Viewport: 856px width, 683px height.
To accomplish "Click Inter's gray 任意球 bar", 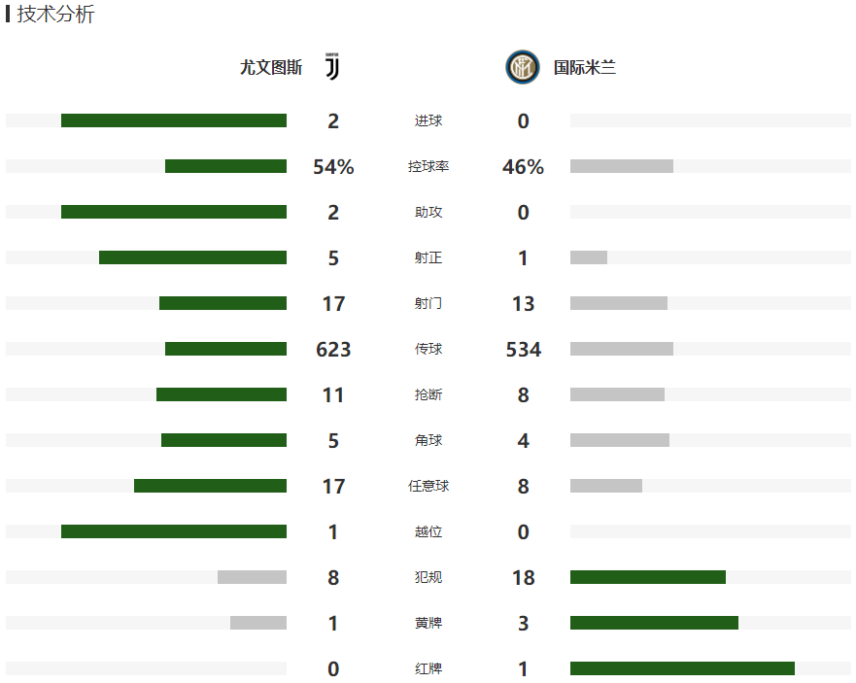I will [x=606, y=486].
